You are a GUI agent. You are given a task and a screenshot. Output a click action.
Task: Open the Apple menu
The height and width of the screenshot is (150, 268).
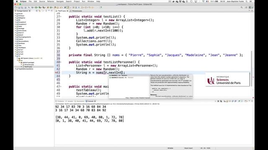[x=17, y=1]
